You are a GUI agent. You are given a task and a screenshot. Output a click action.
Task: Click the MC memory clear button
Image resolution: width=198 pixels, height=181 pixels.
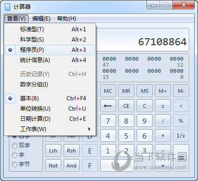coord(108,91)
